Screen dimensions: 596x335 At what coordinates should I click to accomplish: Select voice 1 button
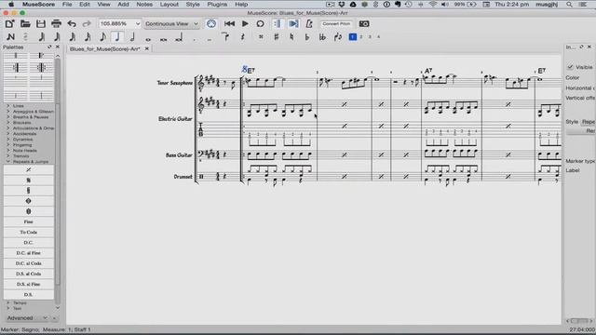click(353, 37)
